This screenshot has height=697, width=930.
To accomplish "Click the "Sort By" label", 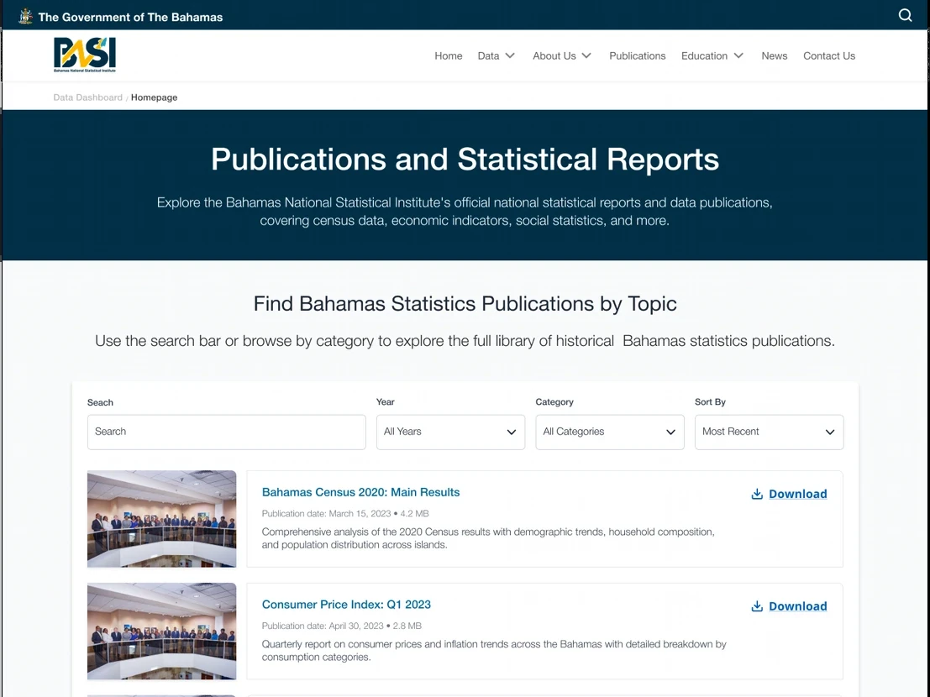I will click(710, 402).
